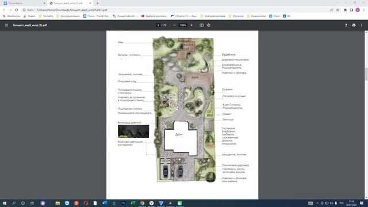Open Chrome's three-dot menu

tap(364, 10)
